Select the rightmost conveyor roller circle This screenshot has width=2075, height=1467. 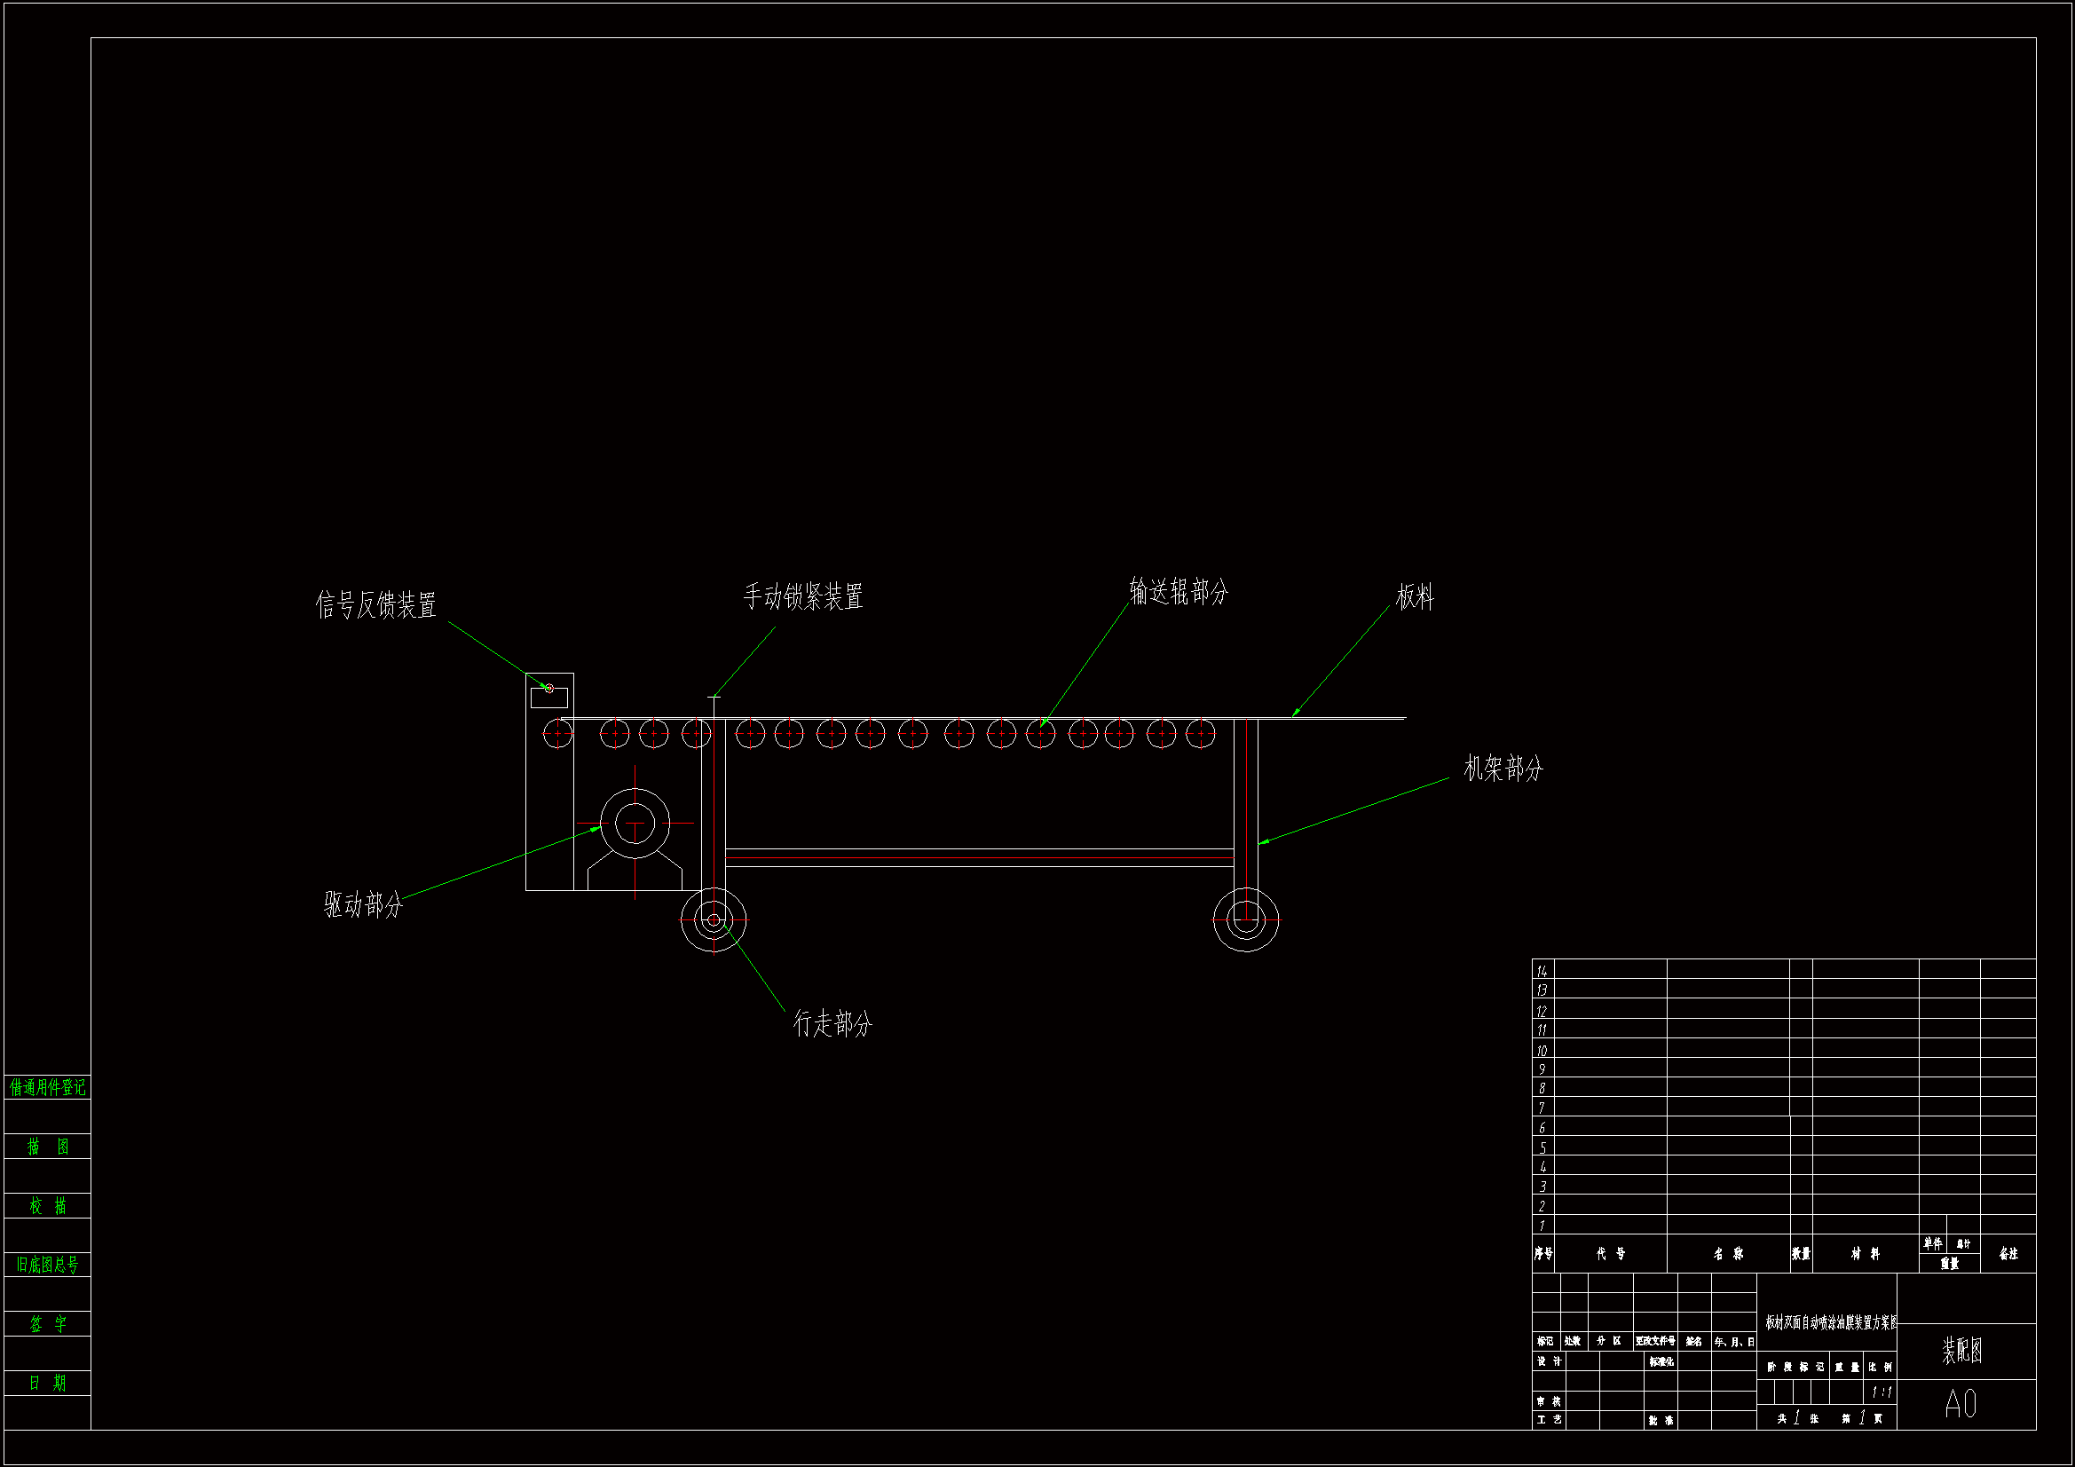[x=1200, y=733]
